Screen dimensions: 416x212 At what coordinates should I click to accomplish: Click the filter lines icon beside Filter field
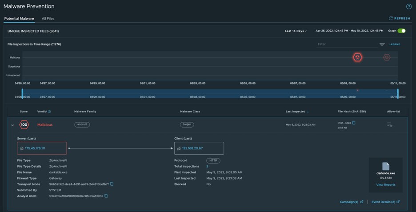click(x=382, y=44)
